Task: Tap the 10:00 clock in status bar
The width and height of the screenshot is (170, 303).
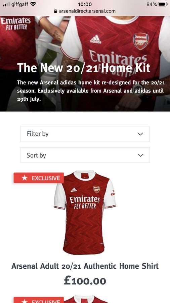Action: (85, 4)
